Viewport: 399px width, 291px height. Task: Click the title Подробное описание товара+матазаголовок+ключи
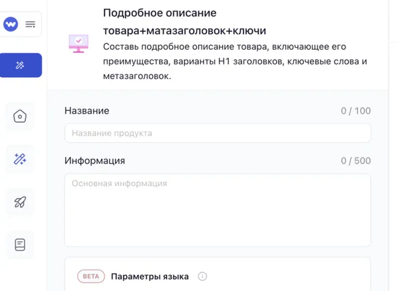[x=184, y=22]
